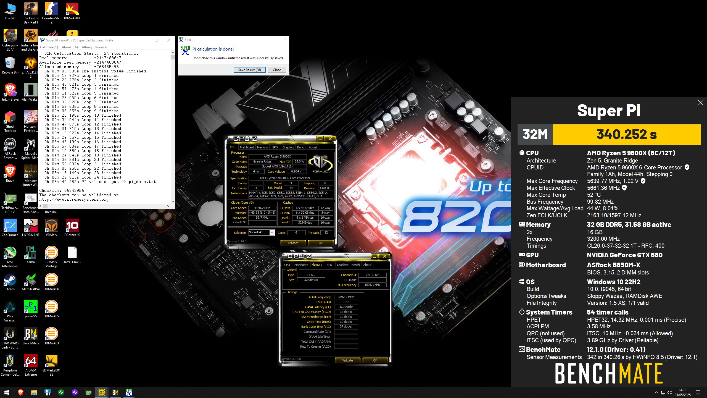Viewport: 707px width, 398px height.
Task: Open Calculate(C) menu in Super PI
Action: point(49,47)
